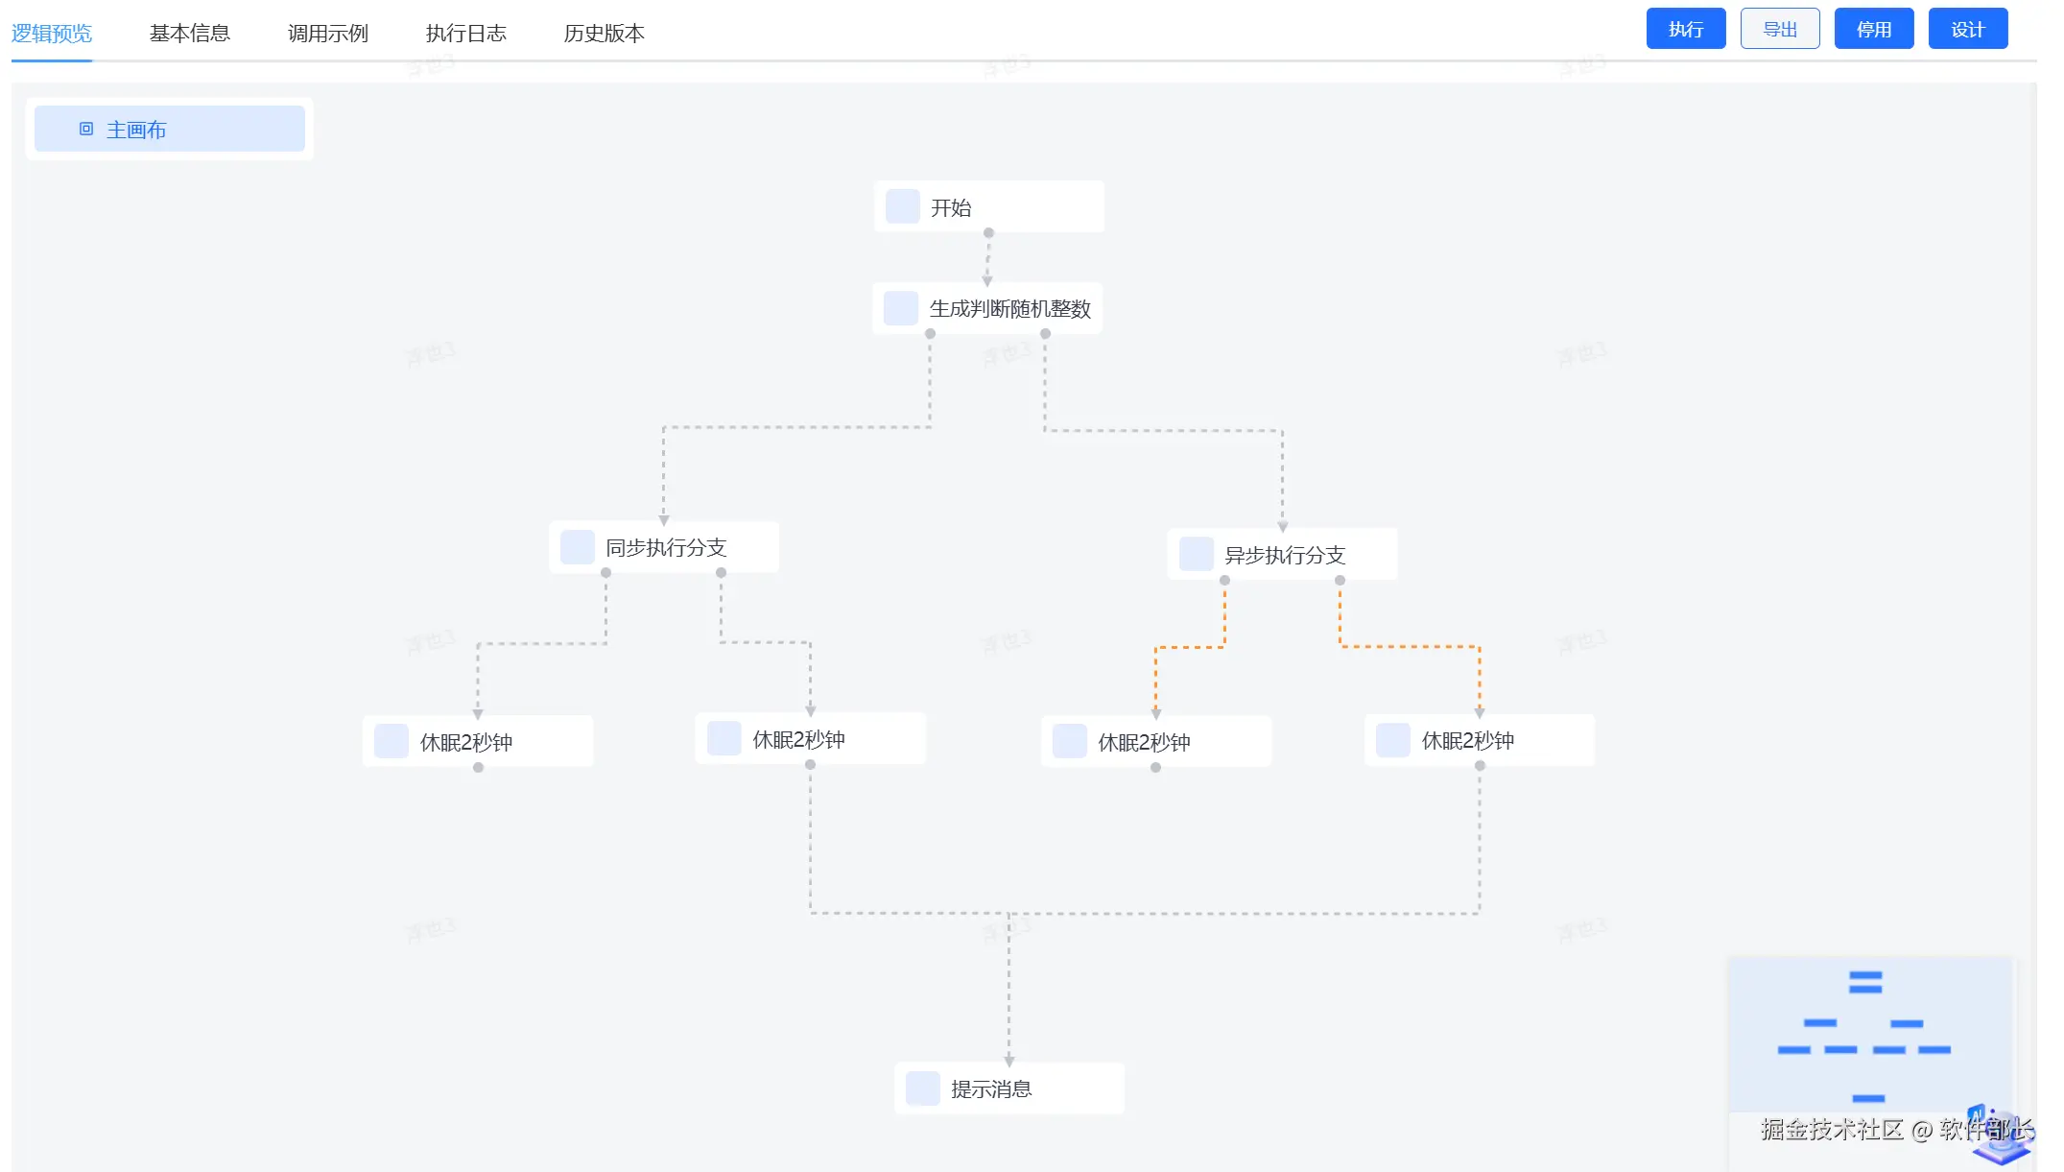Open the 调用示例 tab
The height and width of the screenshot is (1172, 2064).
(x=327, y=33)
